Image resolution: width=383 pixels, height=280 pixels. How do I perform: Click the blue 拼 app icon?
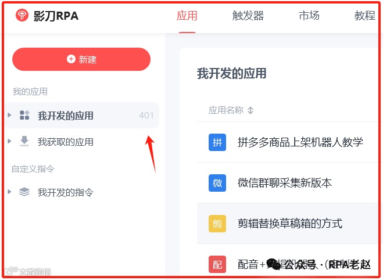tap(217, 142)
